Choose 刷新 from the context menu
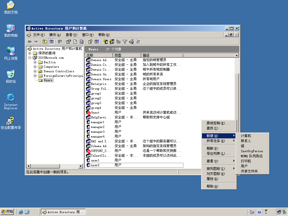Viewport: 288px width, 216px height. click(219, 148)
